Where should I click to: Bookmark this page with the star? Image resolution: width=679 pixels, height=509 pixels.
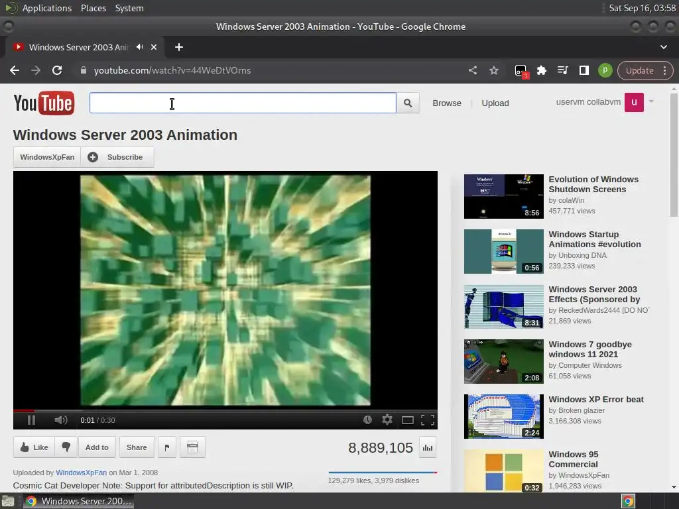493,70
